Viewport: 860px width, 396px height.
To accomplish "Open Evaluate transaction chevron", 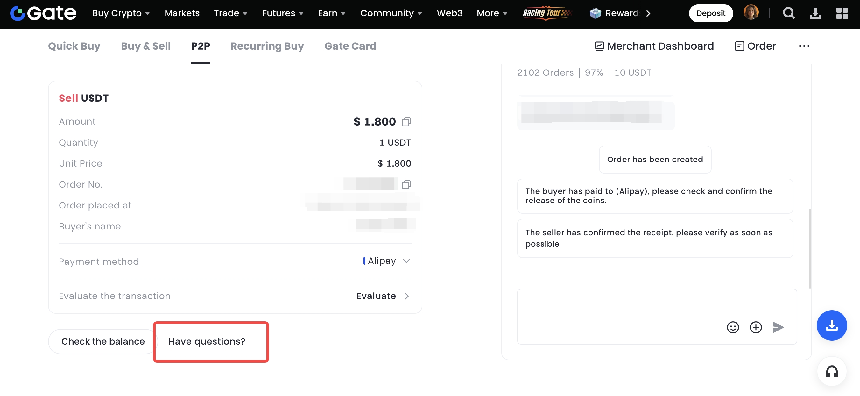I will tap(406, 296).
